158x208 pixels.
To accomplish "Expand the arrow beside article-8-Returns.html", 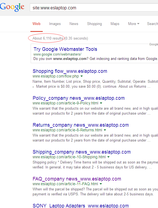I will pyautogui.click(x=105, y=130).
